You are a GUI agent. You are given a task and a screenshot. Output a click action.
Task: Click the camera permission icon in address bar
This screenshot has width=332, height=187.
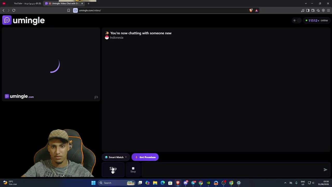point(75,10)
